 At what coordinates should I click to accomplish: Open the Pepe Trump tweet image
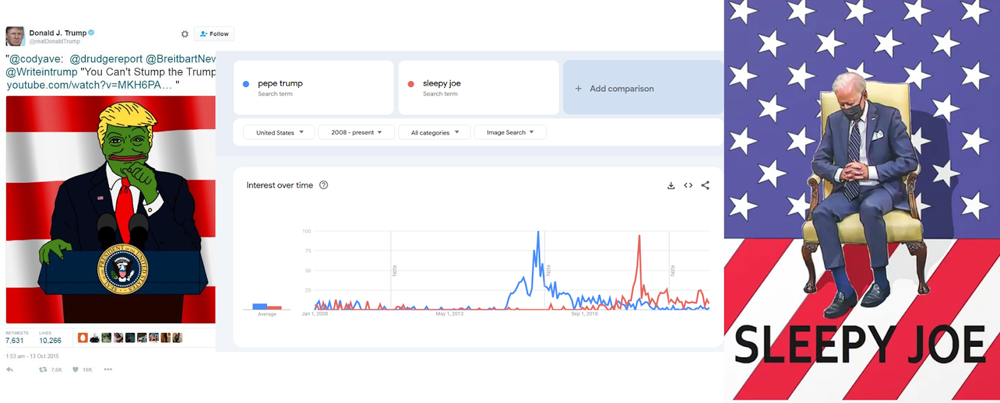[x=111, y=209]
